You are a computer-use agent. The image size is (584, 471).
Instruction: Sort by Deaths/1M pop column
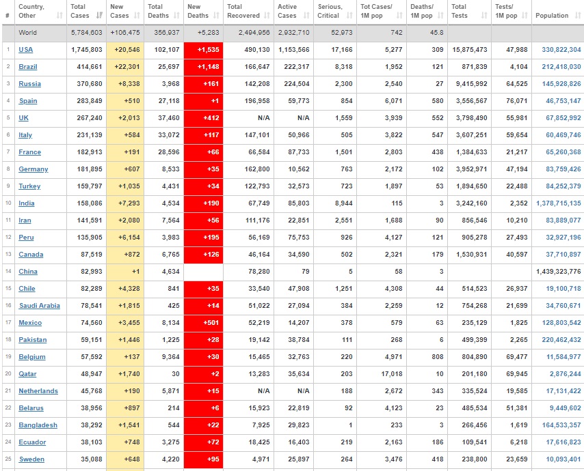coord(421,11)
